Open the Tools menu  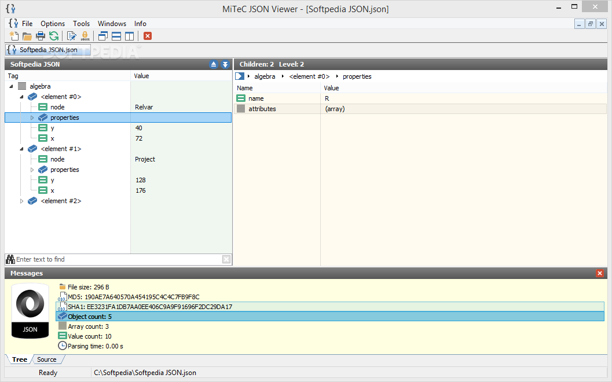coord(81,23)
